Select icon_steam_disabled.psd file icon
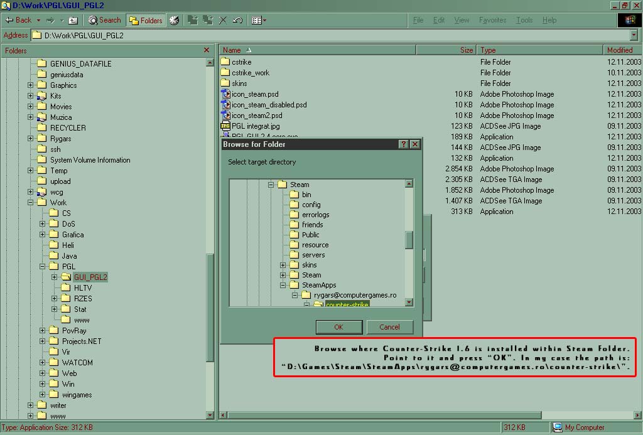The height and width of the screenshot is (435, 643). [225, 105]
